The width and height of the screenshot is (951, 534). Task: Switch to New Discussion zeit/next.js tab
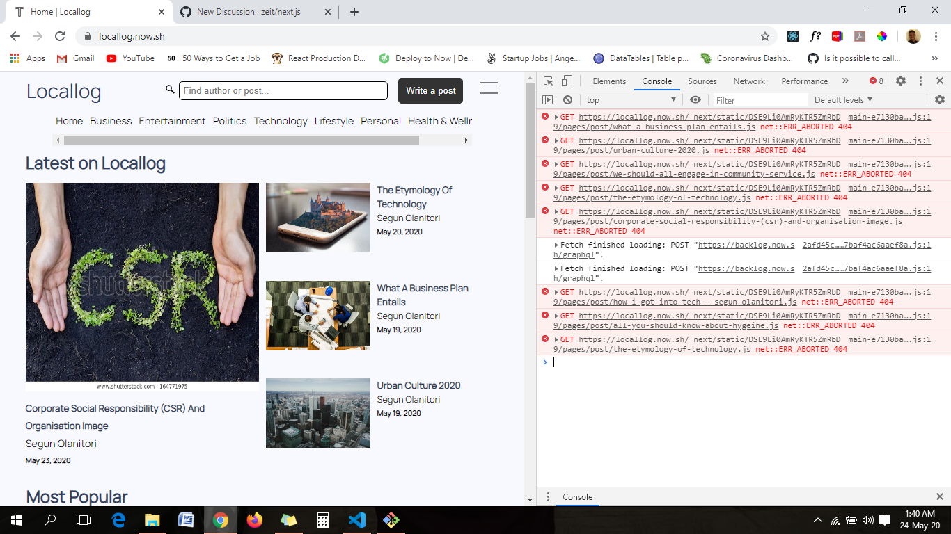[x=256, y=12]
